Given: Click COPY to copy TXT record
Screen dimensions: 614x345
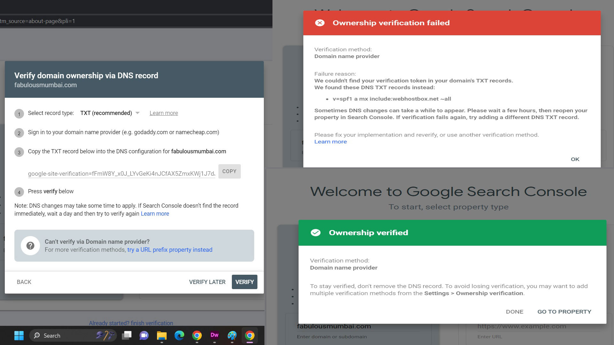Looking at the screenshot, I should click(x=229, y=171).
